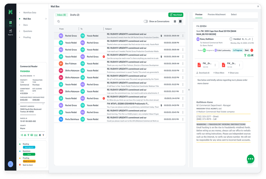Screen dimensions: 266x179
Task: Switch to the stacked list layout view
Action: 175,21
